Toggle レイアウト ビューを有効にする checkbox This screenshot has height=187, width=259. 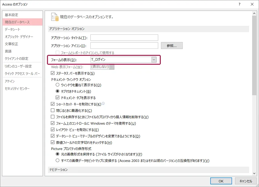53,130
